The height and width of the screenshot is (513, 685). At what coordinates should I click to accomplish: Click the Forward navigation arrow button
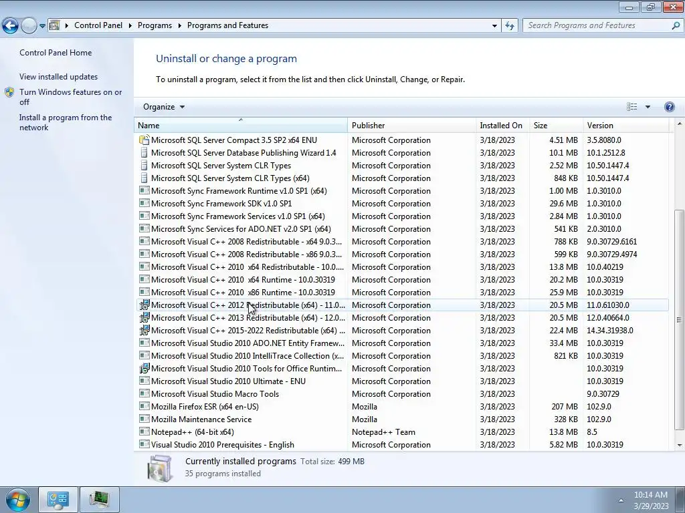coord(29,26)
